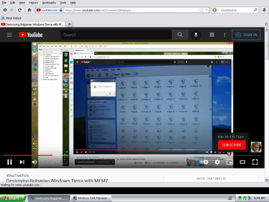Click the padlock site security icon

[61, 10]
